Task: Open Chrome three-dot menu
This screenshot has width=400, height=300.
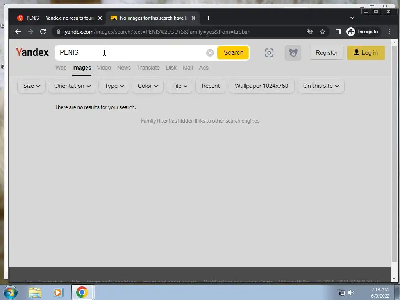Action: (389, 32)
